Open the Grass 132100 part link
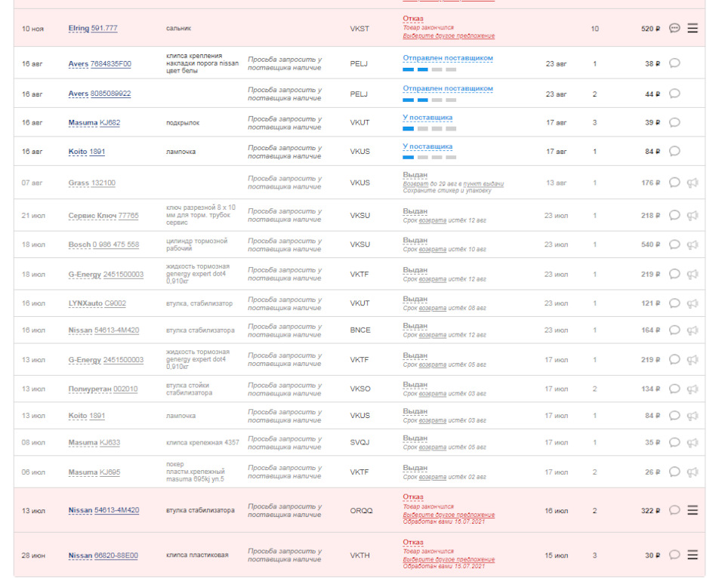725x578 pixels. click(92, 183)
